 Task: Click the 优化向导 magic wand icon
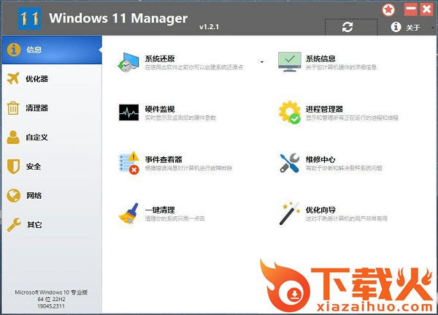[290, 213]
